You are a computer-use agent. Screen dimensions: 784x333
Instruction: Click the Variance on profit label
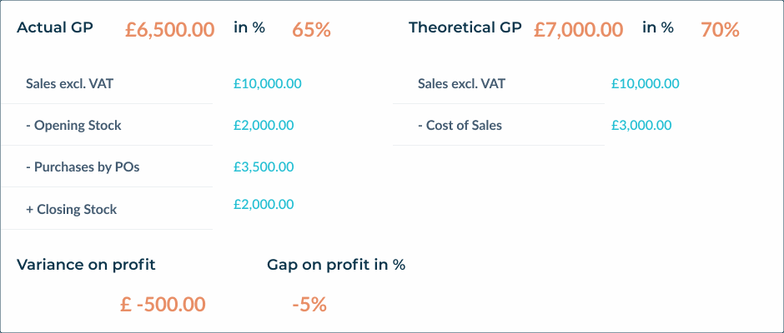(86, 265)
